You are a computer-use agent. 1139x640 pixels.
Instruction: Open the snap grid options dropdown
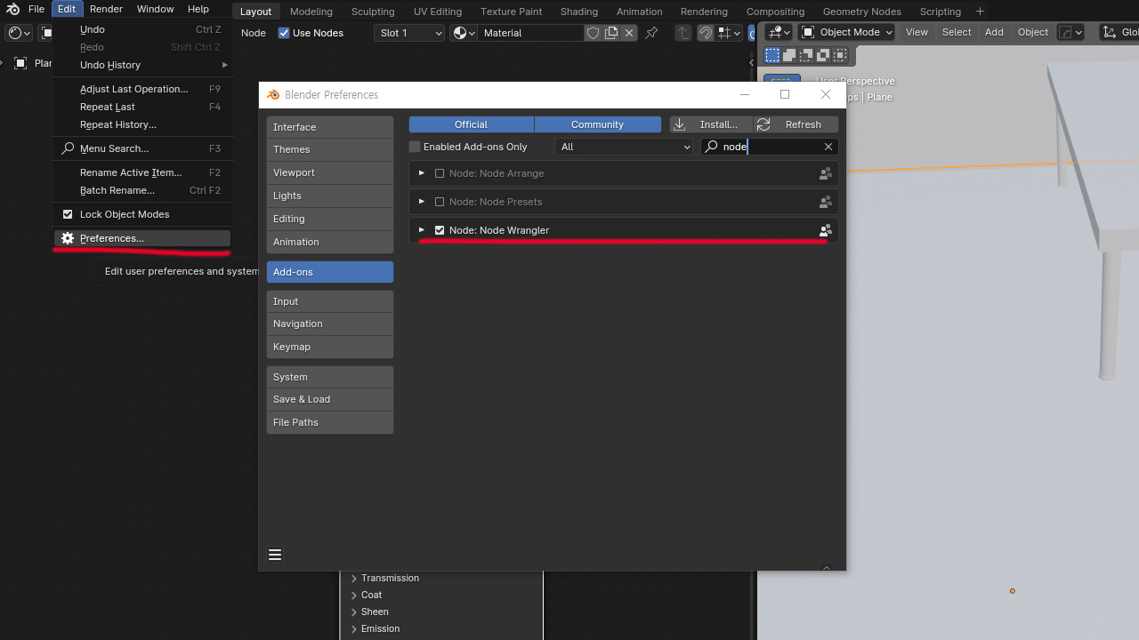click(x=729, y=33)
